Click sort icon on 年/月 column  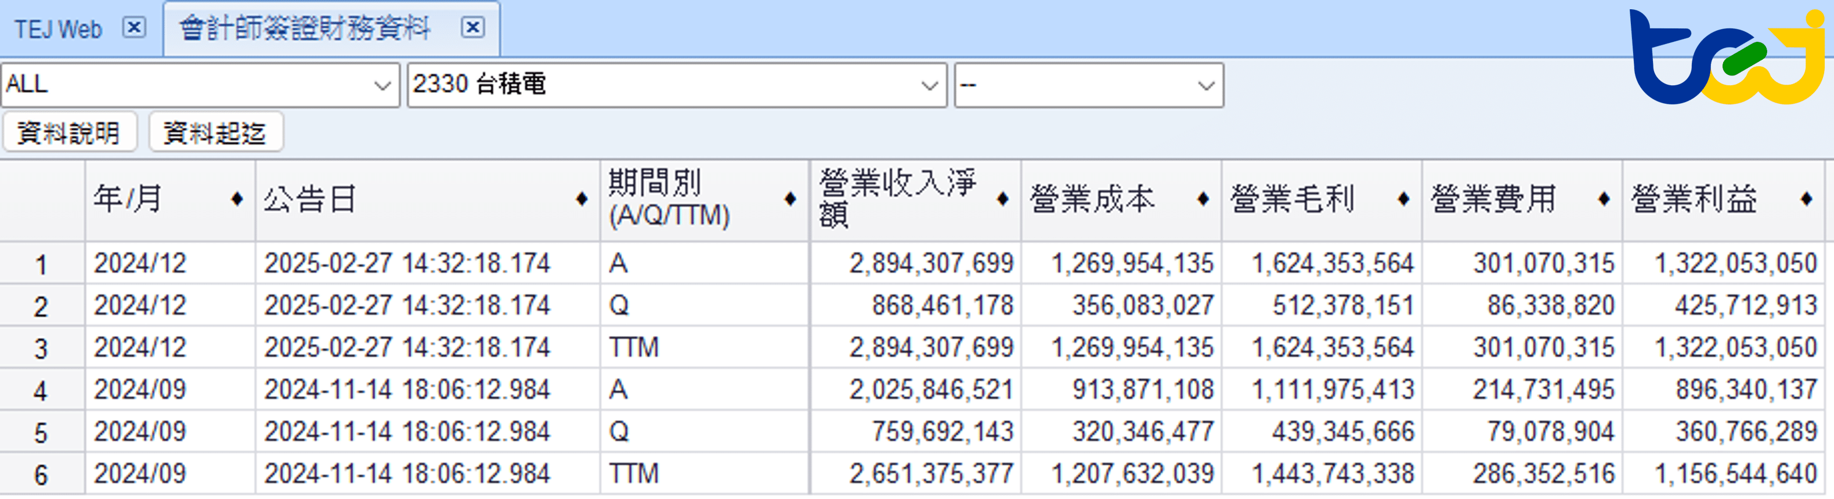coord(236,200)
